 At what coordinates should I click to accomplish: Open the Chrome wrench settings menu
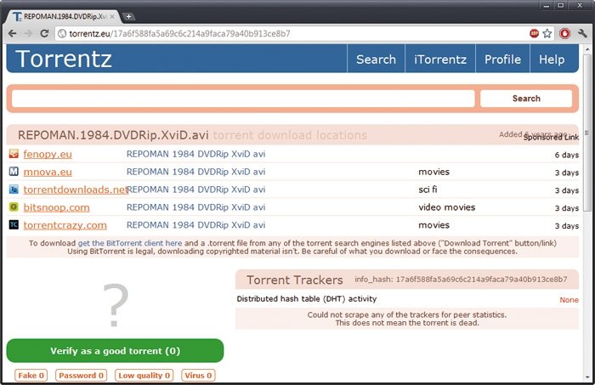click(582, 33)
